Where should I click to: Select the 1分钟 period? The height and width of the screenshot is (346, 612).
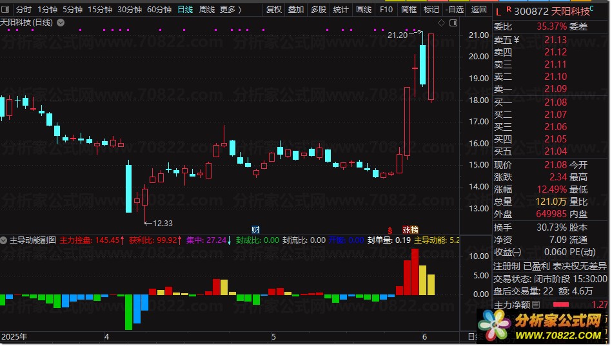(47, 10)
